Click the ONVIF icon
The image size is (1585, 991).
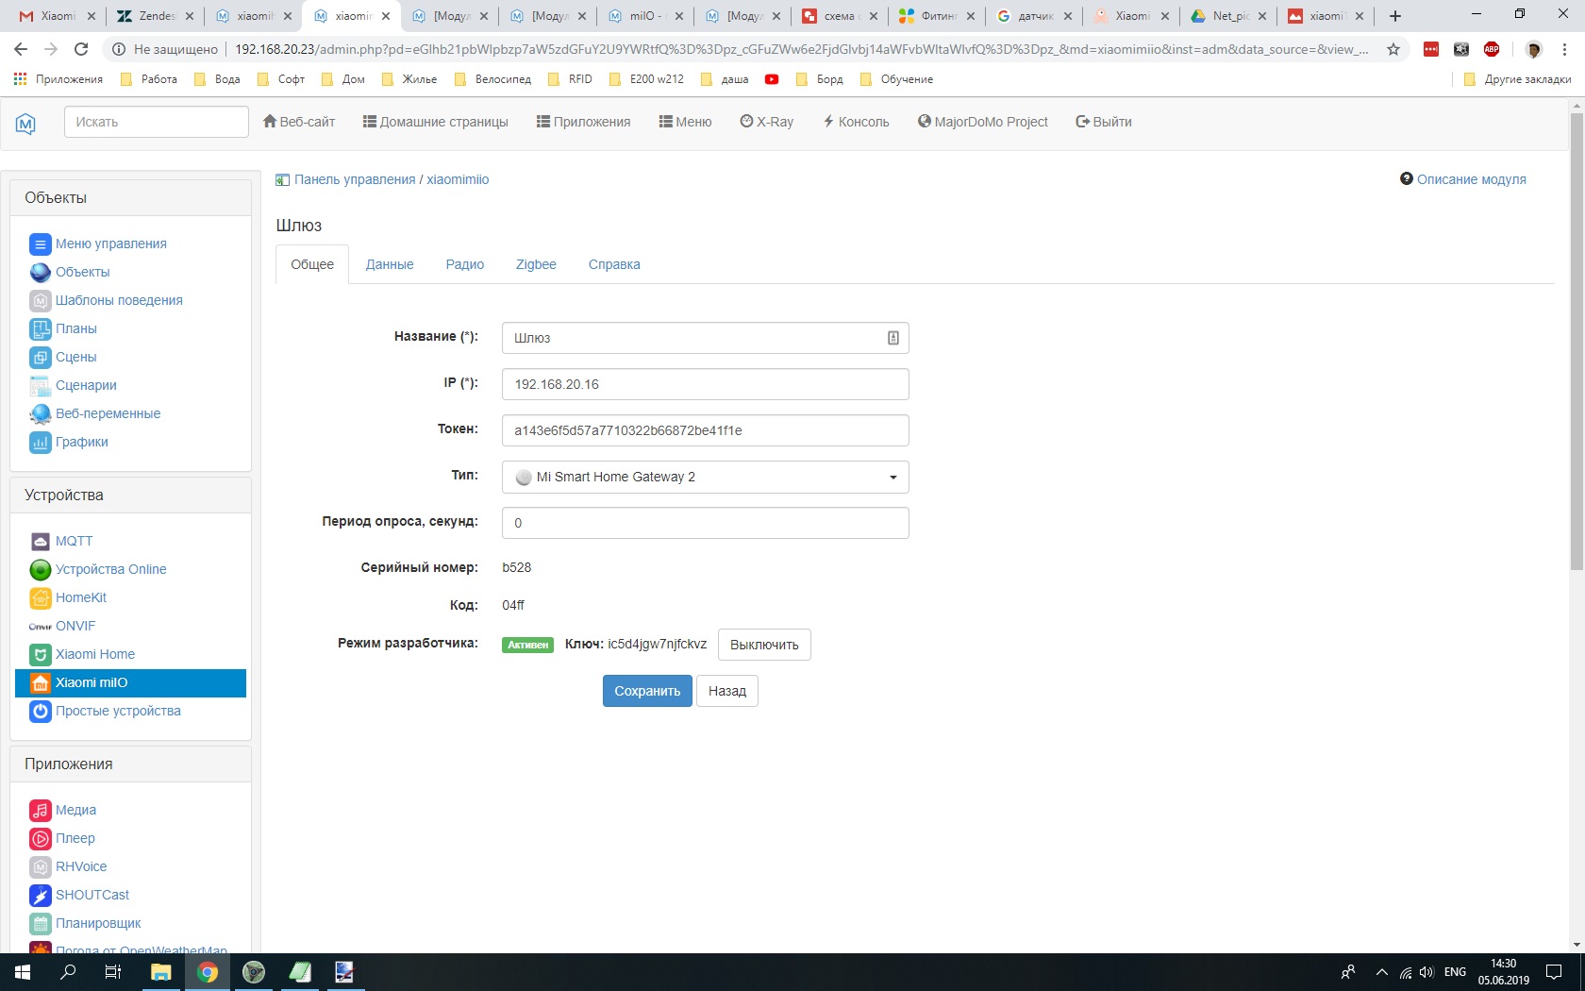(x=40, y=627)
